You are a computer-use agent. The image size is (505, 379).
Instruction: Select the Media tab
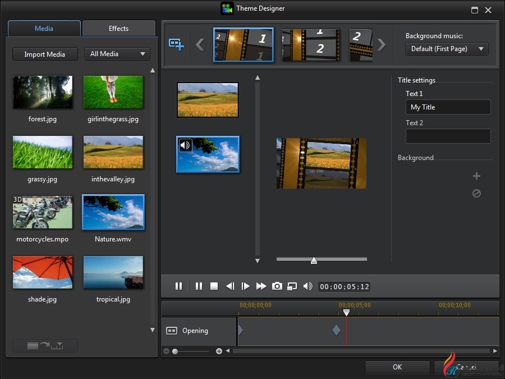click(44, 29)
